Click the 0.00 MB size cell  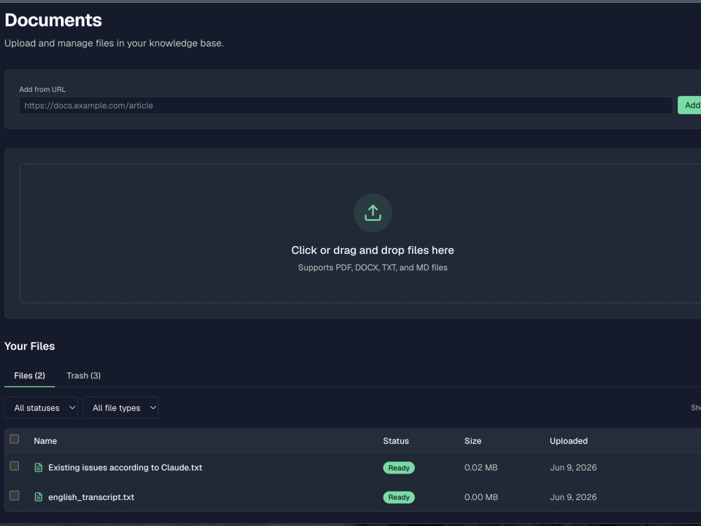481,497
